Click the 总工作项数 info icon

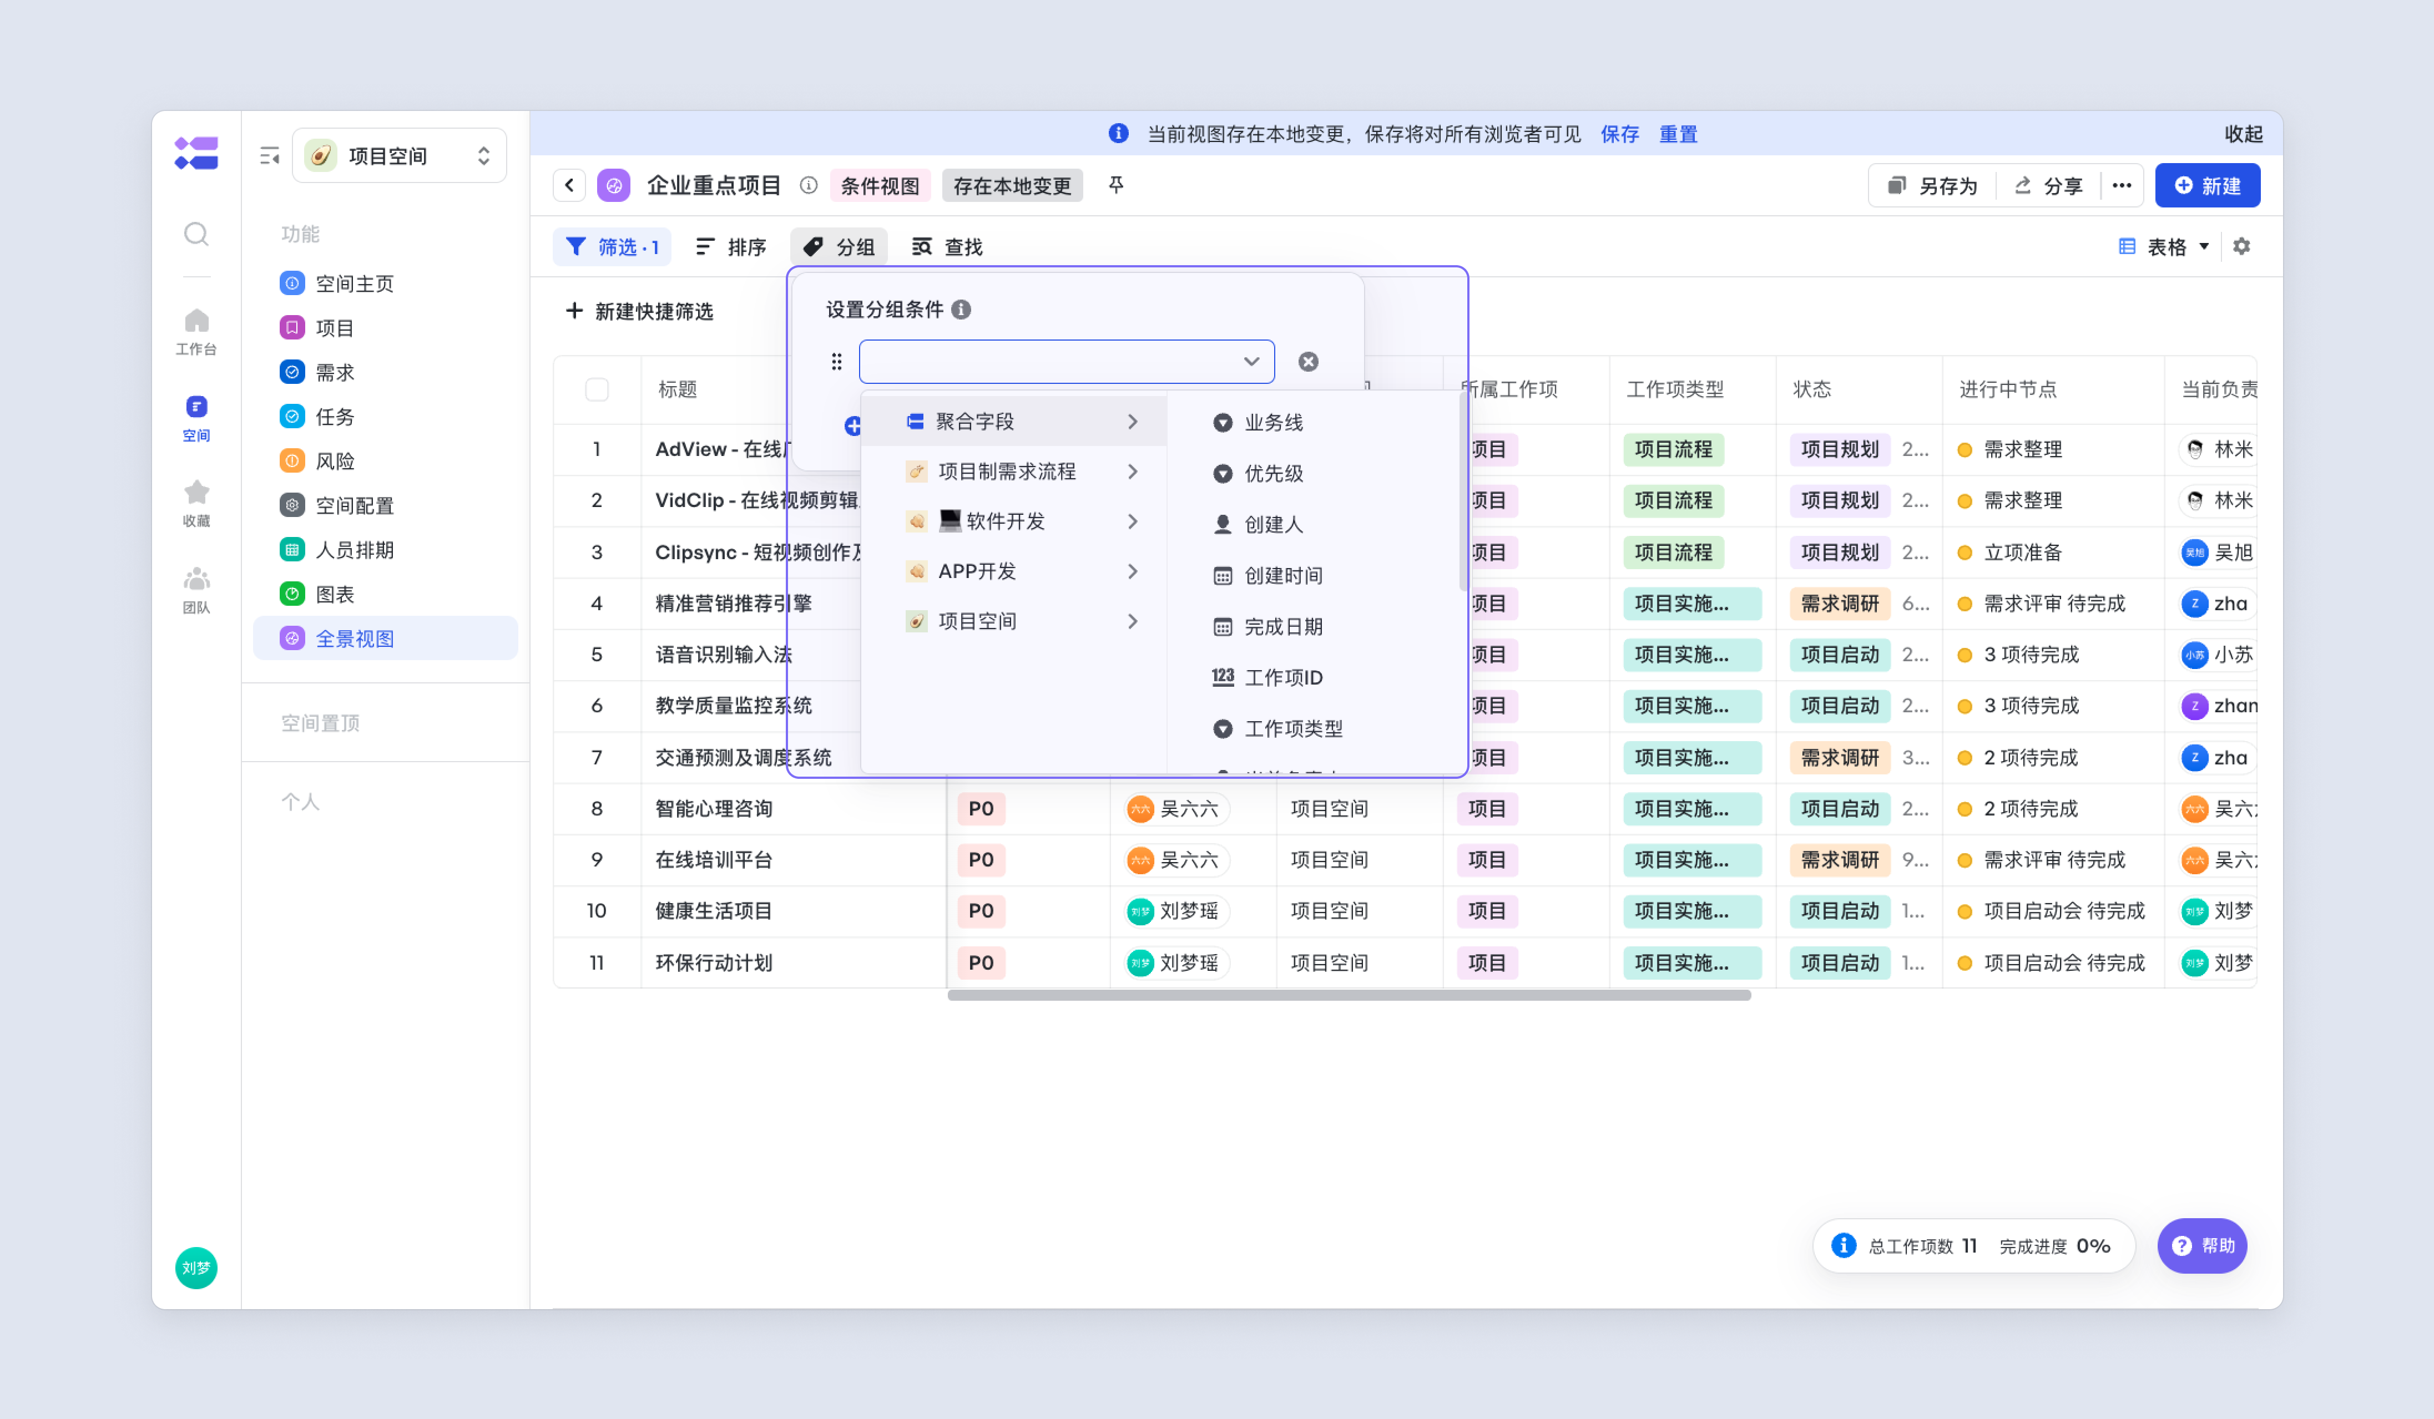(1843, 1245)
